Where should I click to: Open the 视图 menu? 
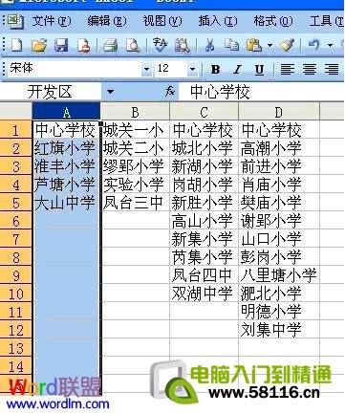[x=162, y=21]
